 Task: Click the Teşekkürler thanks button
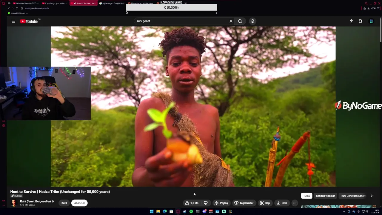click(244, 203)
